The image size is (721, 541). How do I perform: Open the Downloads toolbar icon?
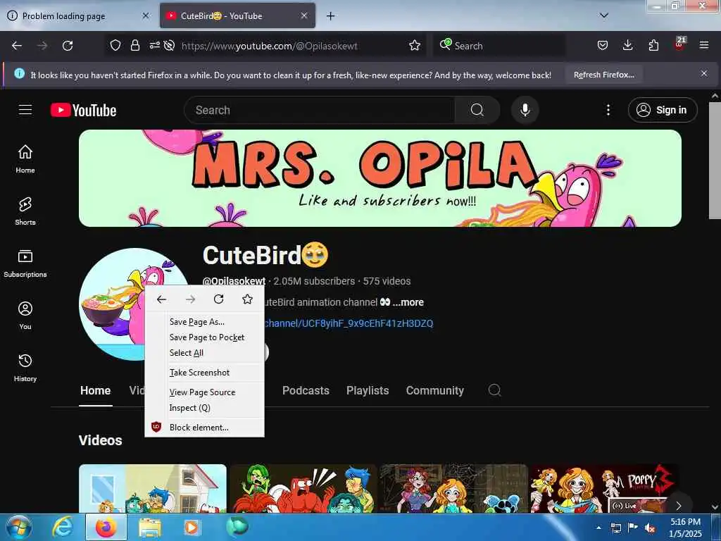tap(627, 46)
